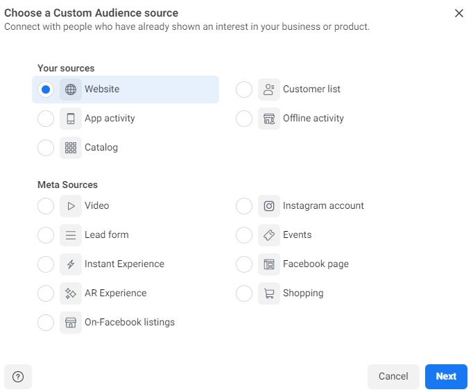Screen dimensions: 473x392
Task: Click the Instant Experience label text
Action: [x=125, y=264]
